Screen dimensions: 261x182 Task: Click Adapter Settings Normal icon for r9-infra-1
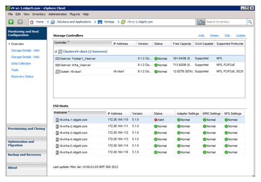(179, 120)
